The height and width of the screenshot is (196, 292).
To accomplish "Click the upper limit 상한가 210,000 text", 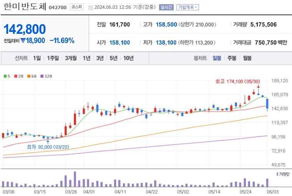I will [197, 25].
